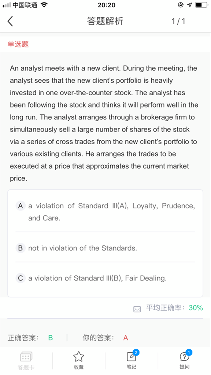The image size is (211, 375).
Task: Tap the 提问 button label
Action: (184, 367)
